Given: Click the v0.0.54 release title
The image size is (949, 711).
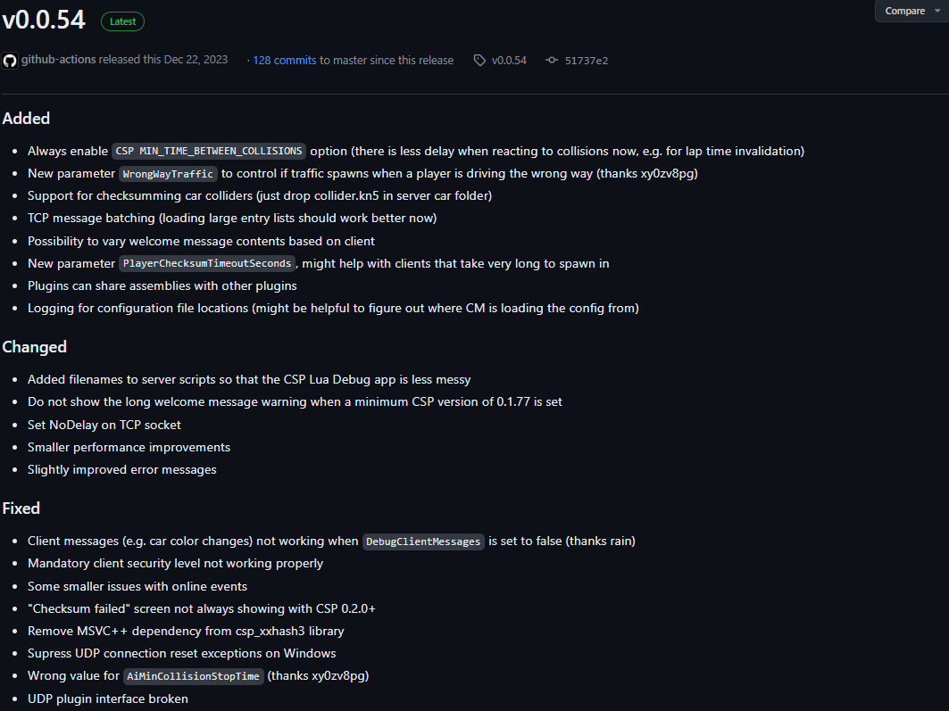Looking at the screenshot, I should click(x=44, y=20).
